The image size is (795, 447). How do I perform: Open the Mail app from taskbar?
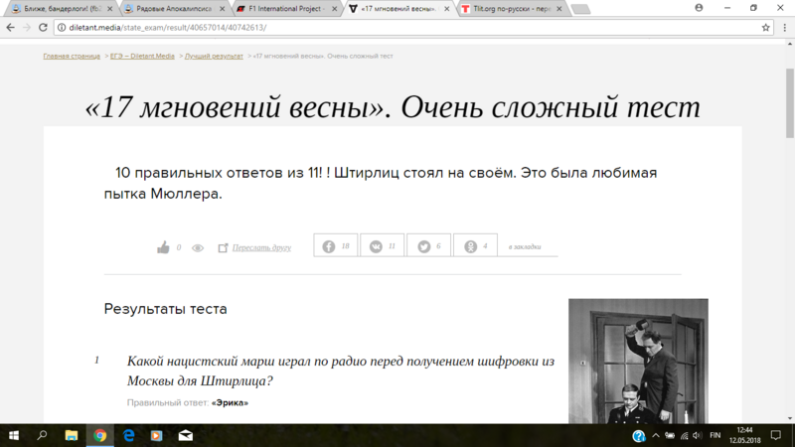(186, 435)
